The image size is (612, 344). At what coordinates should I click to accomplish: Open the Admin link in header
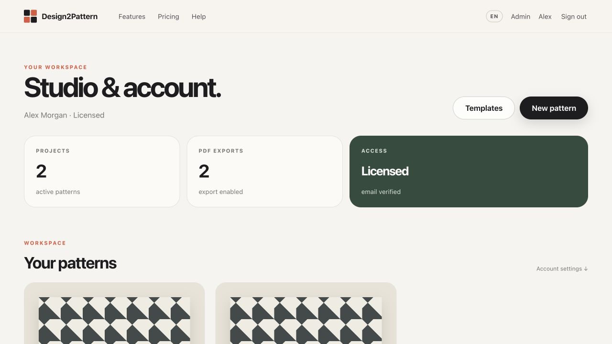[520, 16]
